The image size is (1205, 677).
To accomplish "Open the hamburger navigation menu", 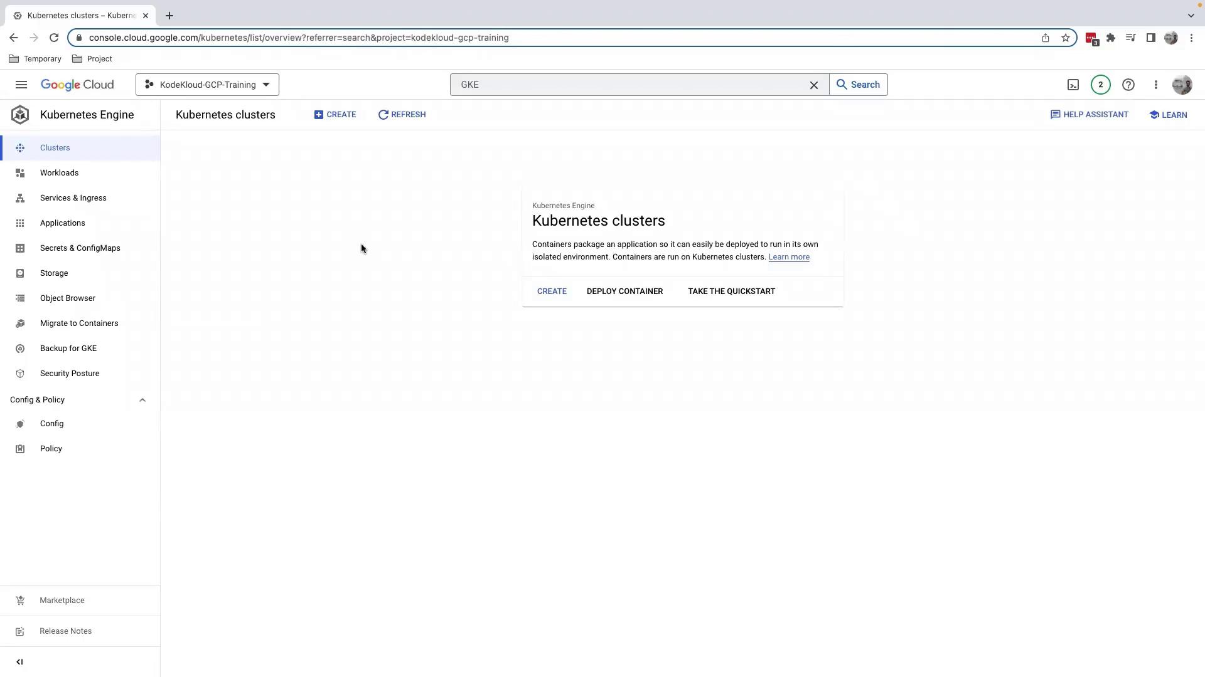I will [21, 85].
